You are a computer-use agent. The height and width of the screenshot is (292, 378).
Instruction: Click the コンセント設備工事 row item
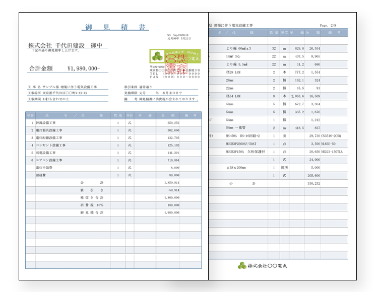(52, 145)
